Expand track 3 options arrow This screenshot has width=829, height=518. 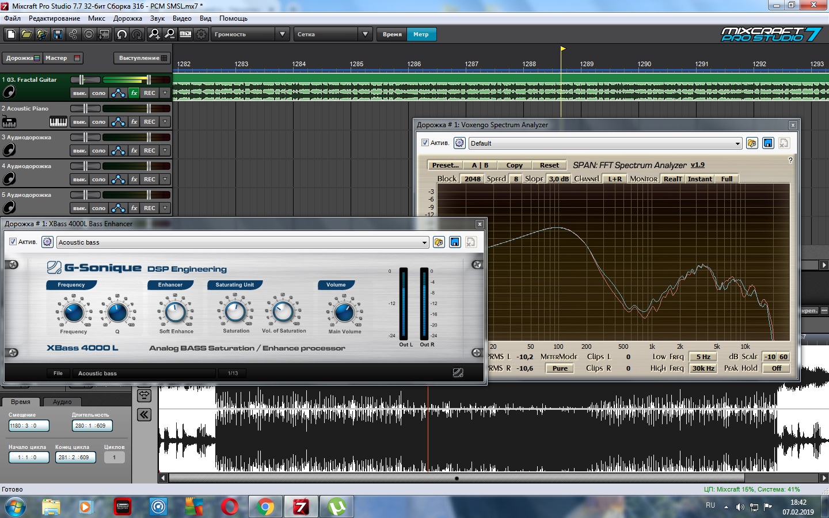[x=165, y=150]
